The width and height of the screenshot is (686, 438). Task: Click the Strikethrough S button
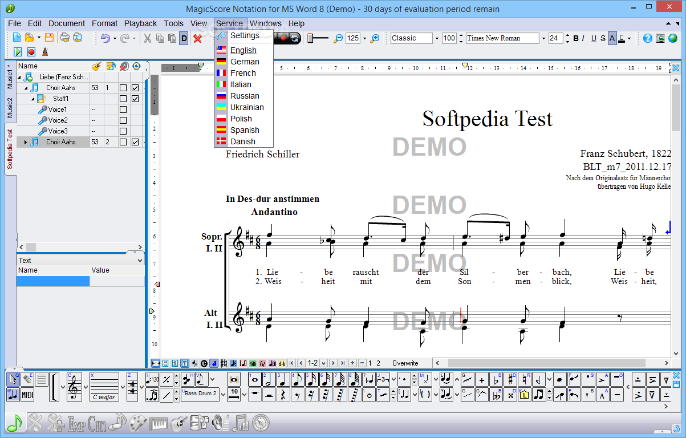pos(603,38)
